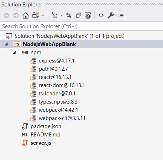Sync with Active Document
This screenshot has height=160, width=163.
(69, 15)
